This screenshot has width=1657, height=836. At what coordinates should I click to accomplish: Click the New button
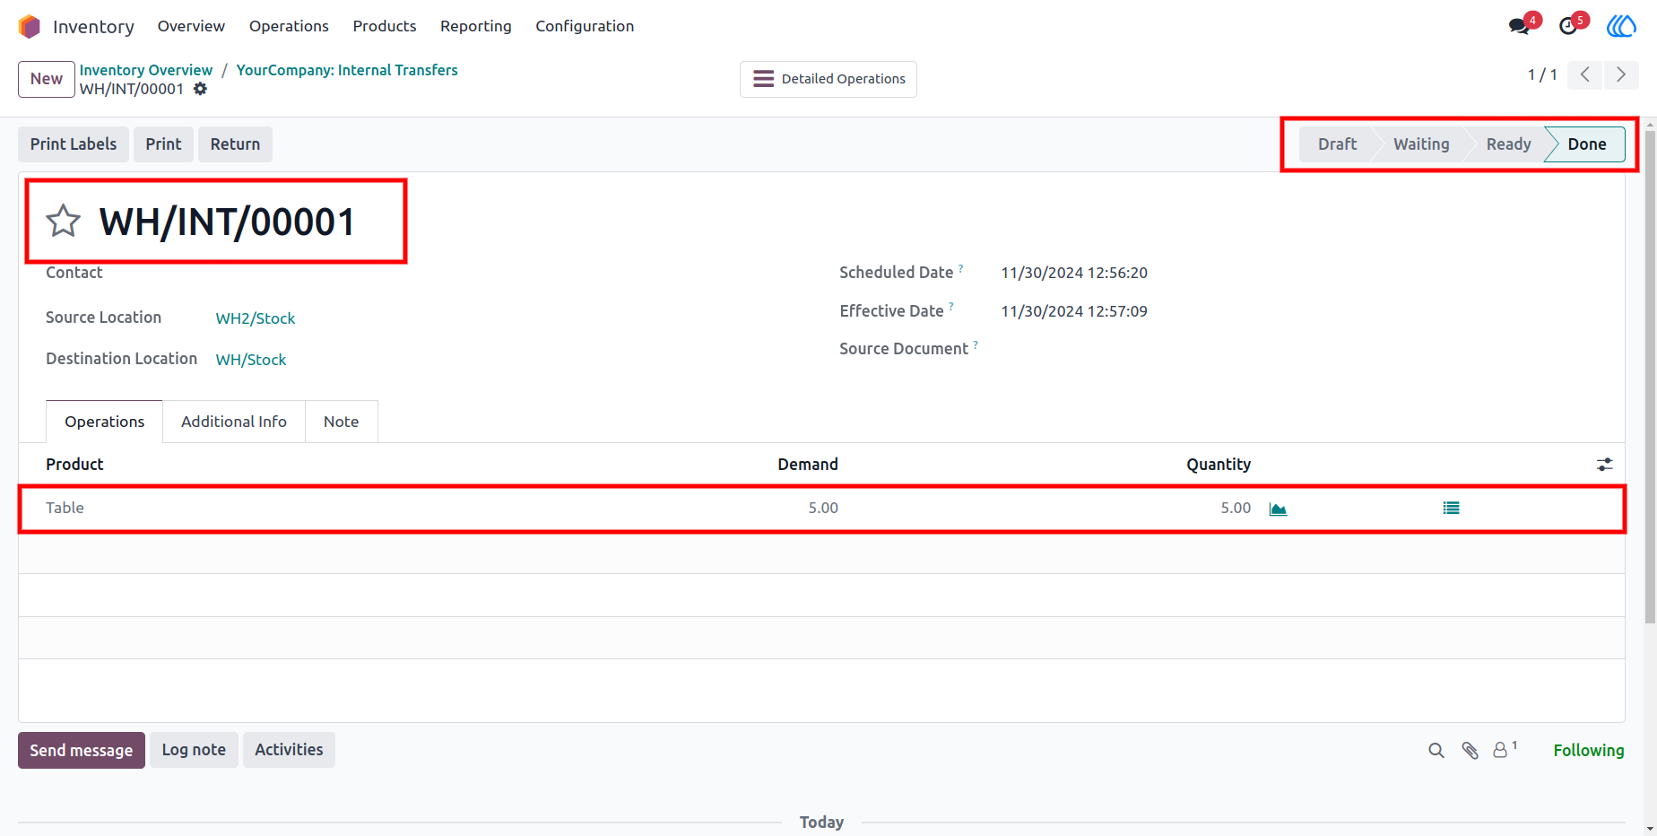click(x=47, y=79)
